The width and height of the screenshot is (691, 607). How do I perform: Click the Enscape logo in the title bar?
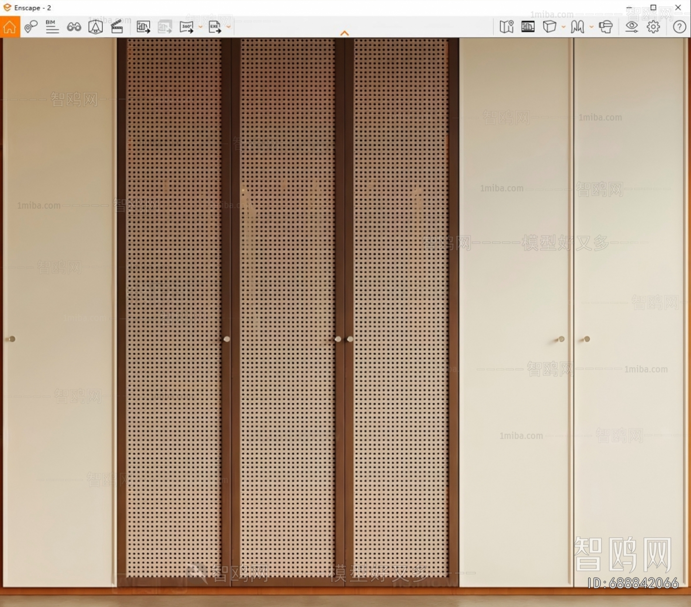[7, 7]
